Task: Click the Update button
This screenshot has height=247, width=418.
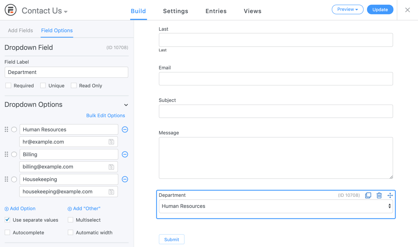Action: (x=380, y=10)
